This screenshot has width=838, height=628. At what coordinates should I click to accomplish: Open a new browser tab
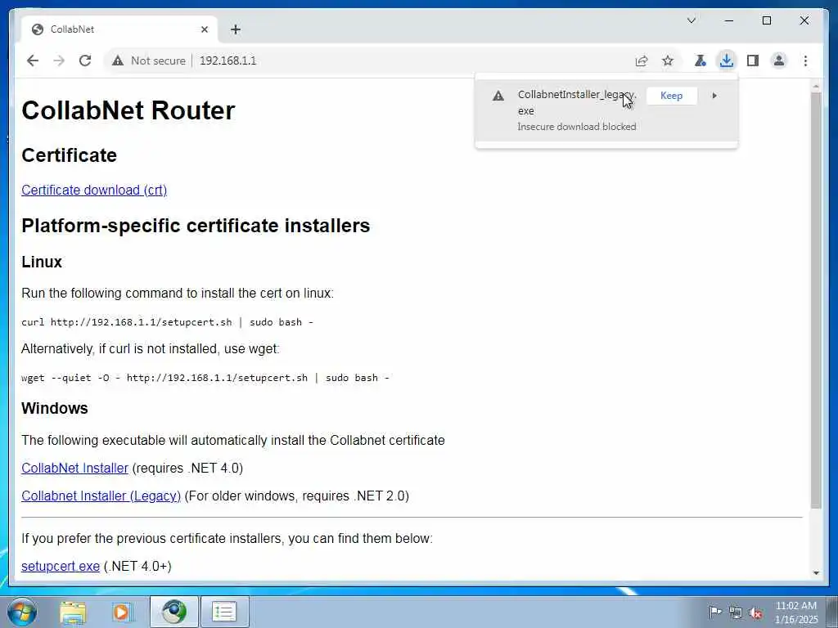(236, 29)
